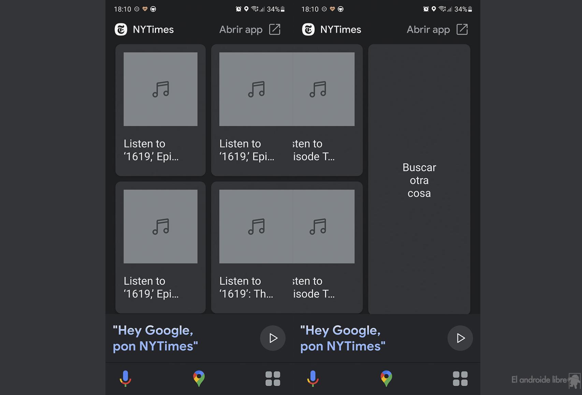The image size is (582, 395).
Task: Play the right "Hey Google, pon NYTimes" suggestion
Action: coord(460,338)
